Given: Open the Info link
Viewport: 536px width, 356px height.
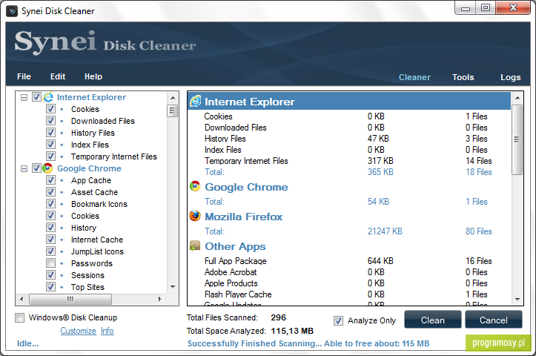Looking at the screenshot, I should tap(107, 331).
